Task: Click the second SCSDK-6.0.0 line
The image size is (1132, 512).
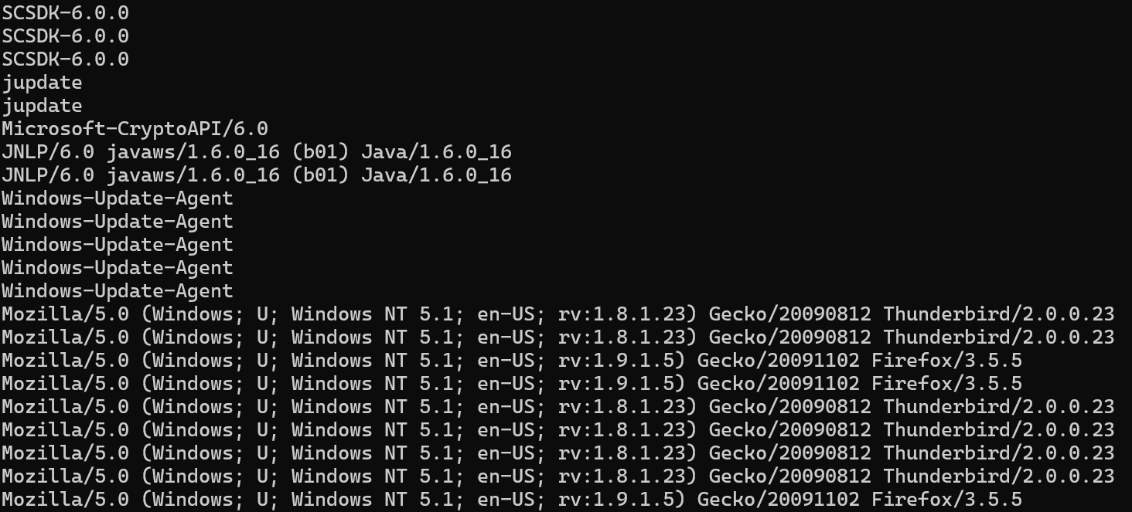Action: [66, 36]
